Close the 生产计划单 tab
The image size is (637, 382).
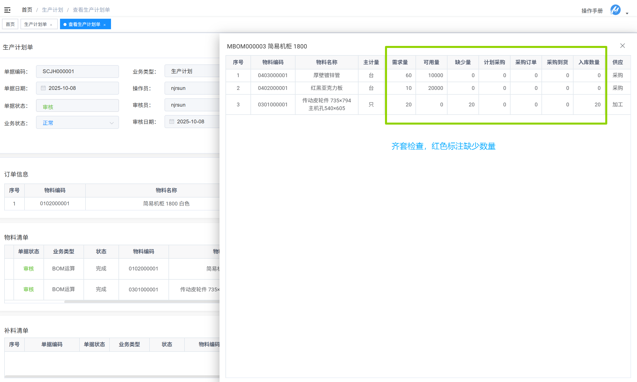(x=51, y=25)
